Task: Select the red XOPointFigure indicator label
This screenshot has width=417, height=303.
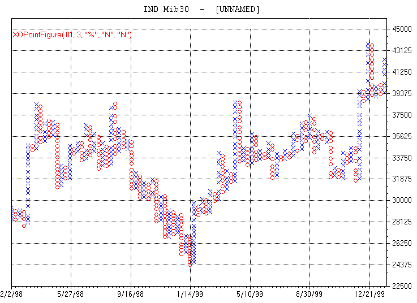Action: pyautogui.click(x=72, y=35)
